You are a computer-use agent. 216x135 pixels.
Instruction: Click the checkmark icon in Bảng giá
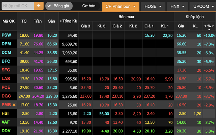[49, 6]
